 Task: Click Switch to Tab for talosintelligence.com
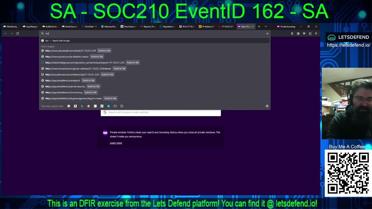[133, 62]
